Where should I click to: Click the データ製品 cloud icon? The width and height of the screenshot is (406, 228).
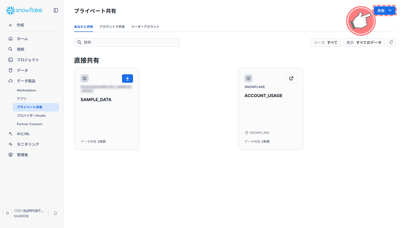(x=10, y=81)
